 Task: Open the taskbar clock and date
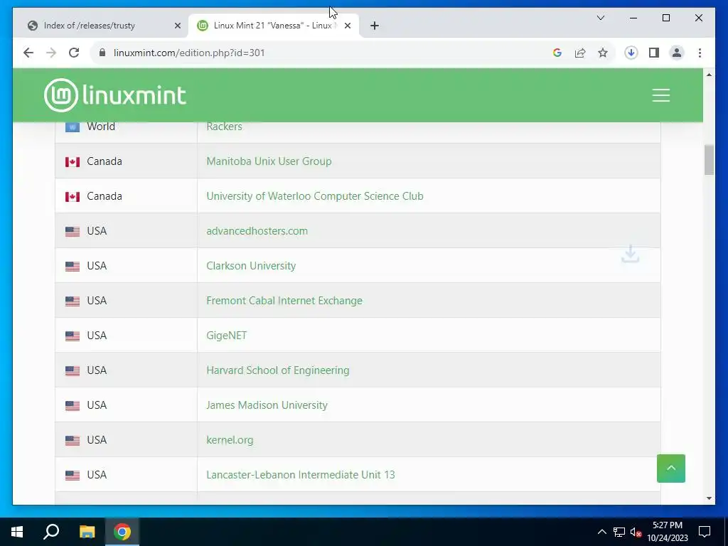click(x=668, y=532)
